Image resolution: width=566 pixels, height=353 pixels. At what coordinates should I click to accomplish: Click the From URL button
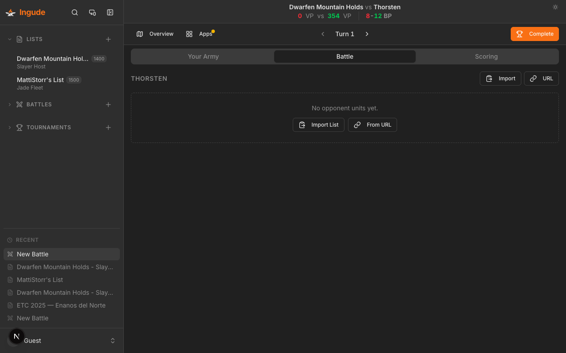pyautogui.click(x=372, y=125)
